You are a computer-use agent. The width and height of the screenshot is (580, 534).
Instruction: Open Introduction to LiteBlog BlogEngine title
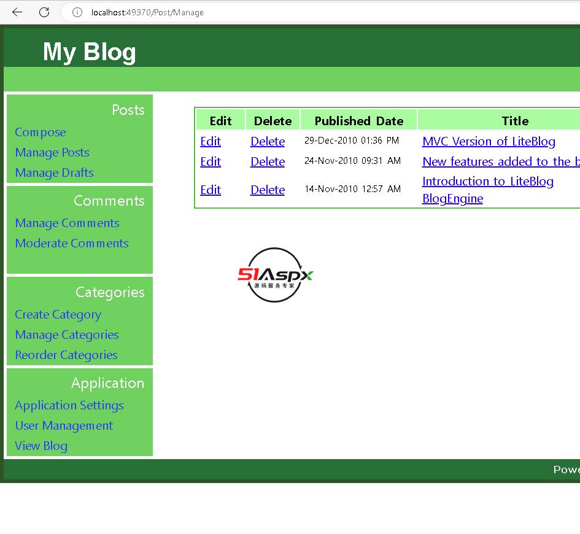(x=488, y=190)
